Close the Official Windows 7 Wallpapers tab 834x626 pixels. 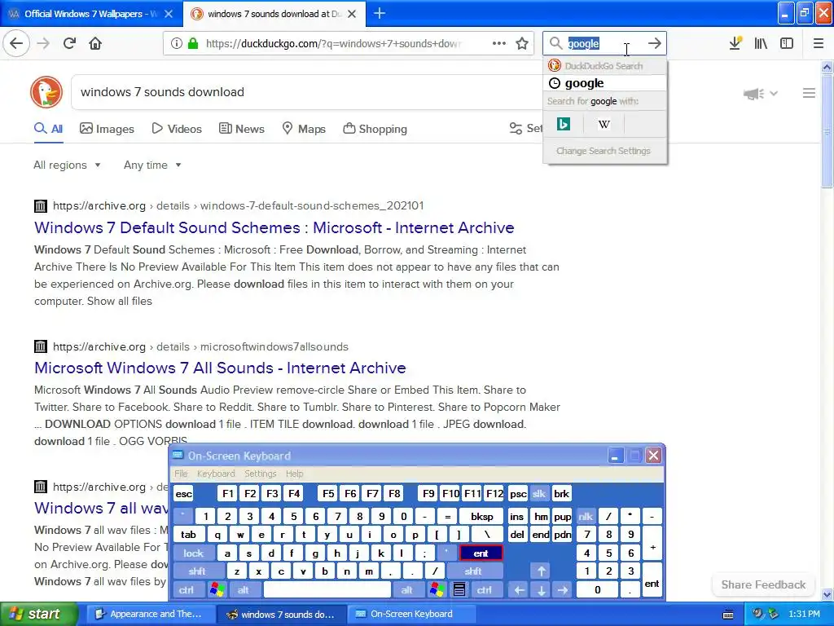[x=169, y=14]
